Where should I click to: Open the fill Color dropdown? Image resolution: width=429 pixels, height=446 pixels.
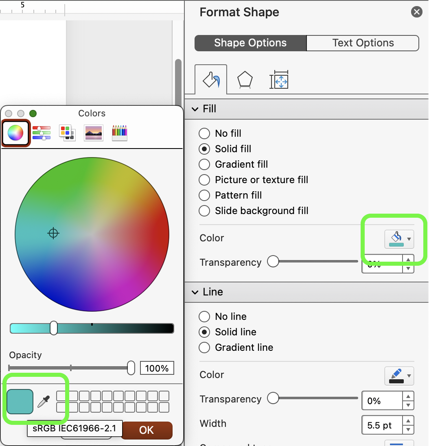[399, 239]
